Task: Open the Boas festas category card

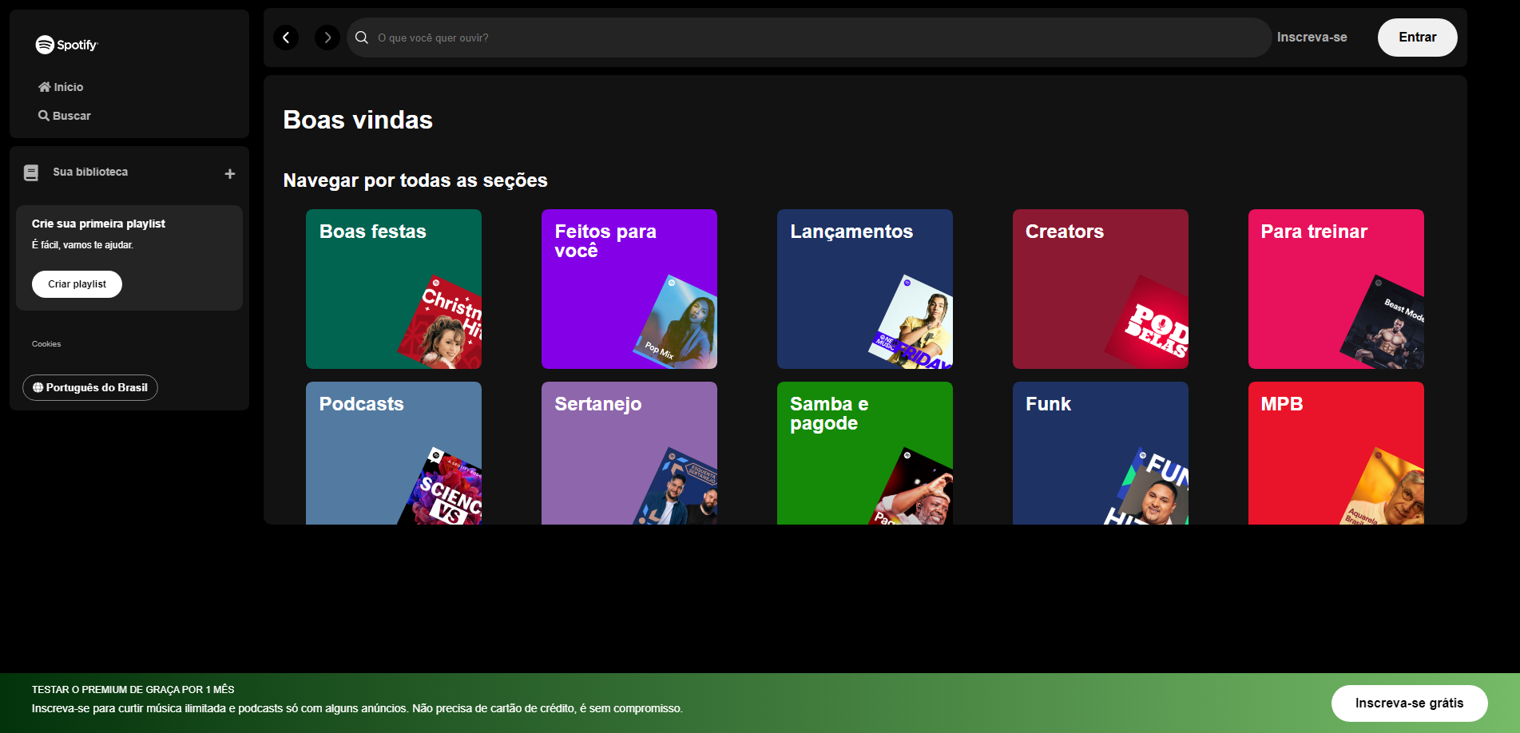Action: click(394, 289)
